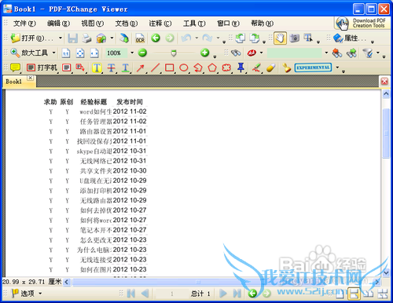Select the Stamp tool
Image resolution: width=393 pixels, height=303 pixels.
tap(286, 68)
